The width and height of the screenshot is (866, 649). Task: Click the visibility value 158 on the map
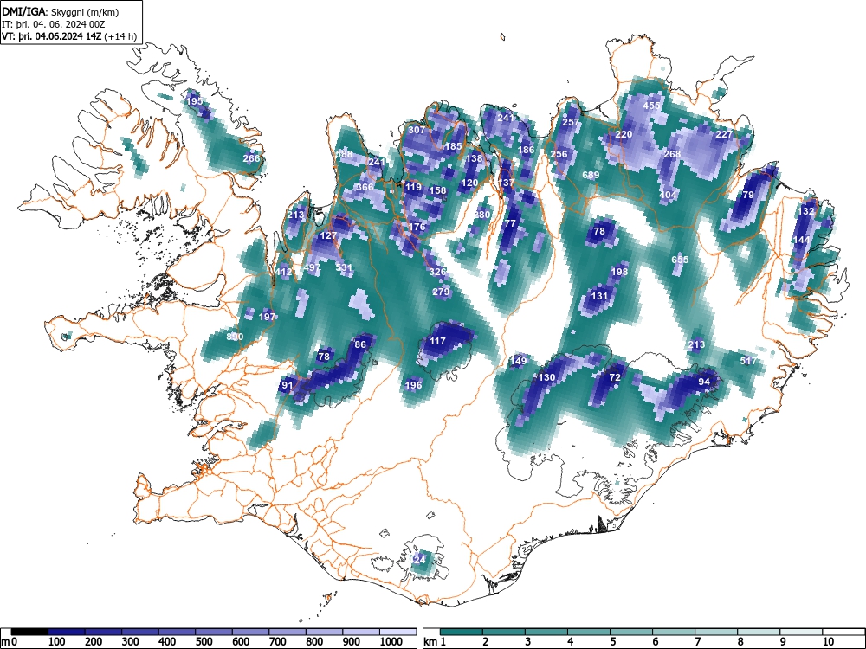[437, 190]
